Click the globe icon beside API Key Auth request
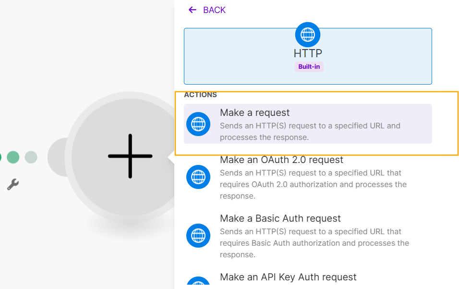Screen dimensions: 459x289 (198, 284)
